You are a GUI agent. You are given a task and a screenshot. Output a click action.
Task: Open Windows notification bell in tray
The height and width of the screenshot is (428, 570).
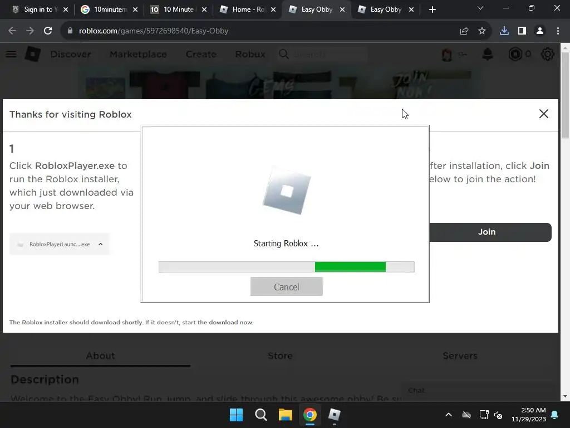pyautogui.click(x=555, y=415)
